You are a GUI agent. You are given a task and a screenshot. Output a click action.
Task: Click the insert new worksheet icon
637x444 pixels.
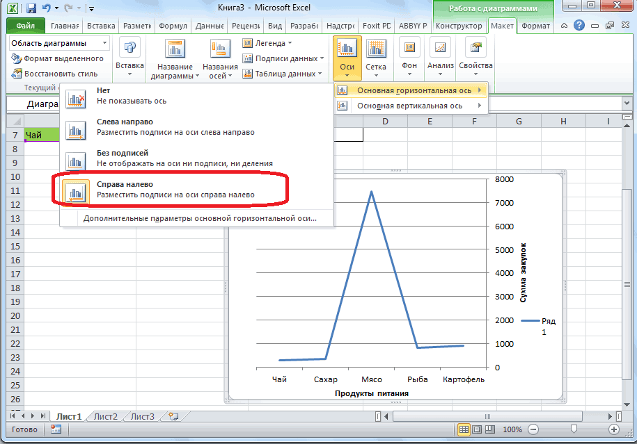point(173,416)
